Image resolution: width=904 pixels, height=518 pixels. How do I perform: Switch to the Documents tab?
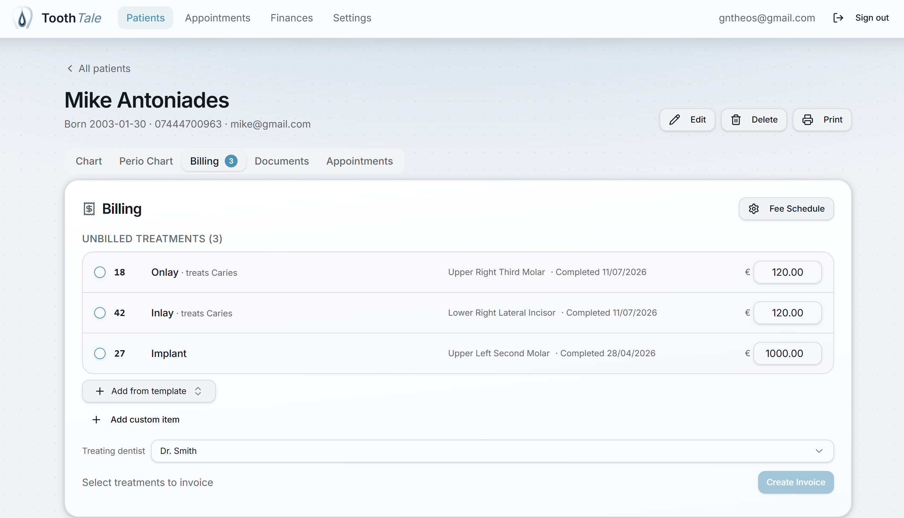[x=282, y=161]
